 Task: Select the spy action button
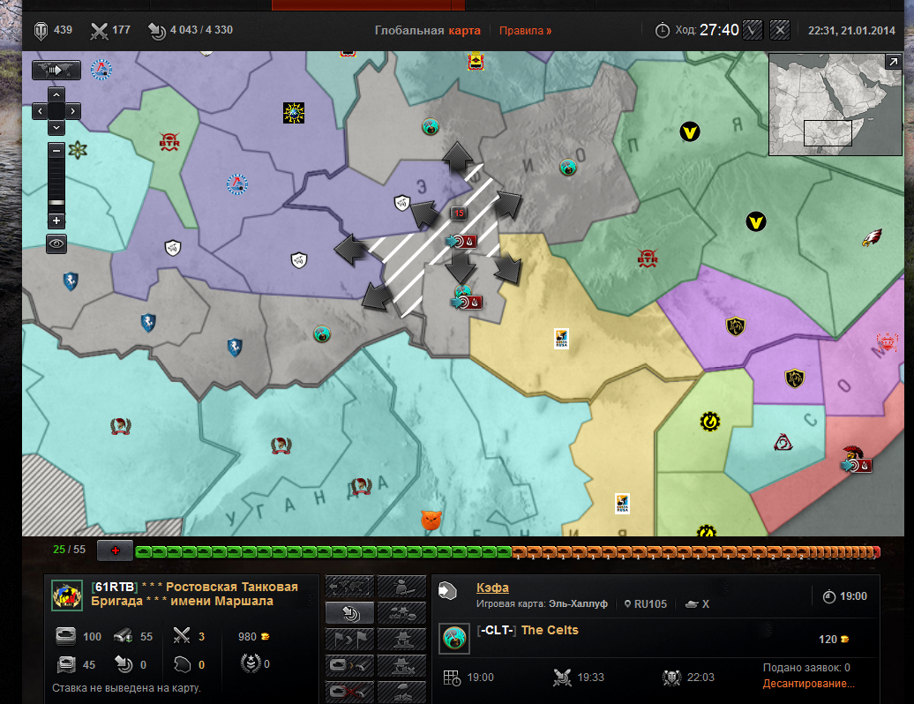click(x=401, y=640)
